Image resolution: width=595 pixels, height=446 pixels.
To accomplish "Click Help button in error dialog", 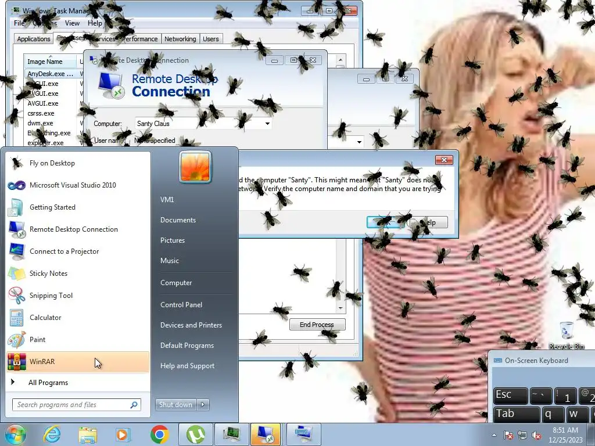I will 429,222.
